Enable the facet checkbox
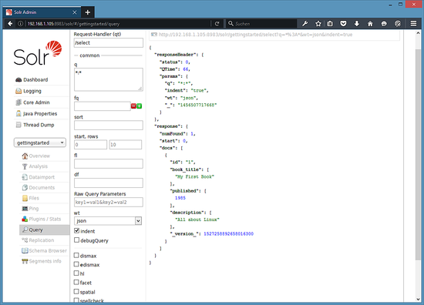 coord(76,283)
